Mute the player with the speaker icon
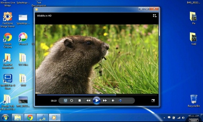Image resolution: width=203 pixels, height=122 pixels. tap(113, 100)
